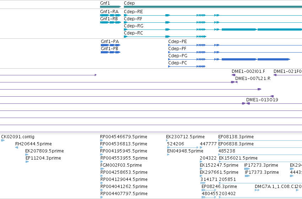This screenshot has width=302, height=199.
Task: Select the DME1-013O19 clone label
Action: click(x=262, y=100)
